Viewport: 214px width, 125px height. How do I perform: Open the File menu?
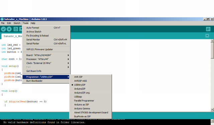pyautogui.click(x=3, y=23)
